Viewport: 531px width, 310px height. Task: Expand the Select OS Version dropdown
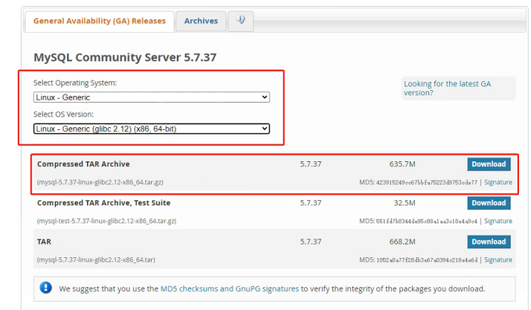(x=152, y=129)
